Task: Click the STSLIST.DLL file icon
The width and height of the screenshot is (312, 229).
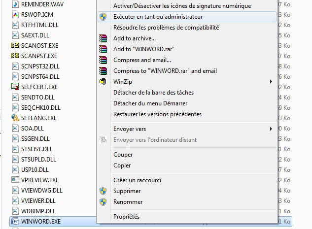Action: pos(15,149)
